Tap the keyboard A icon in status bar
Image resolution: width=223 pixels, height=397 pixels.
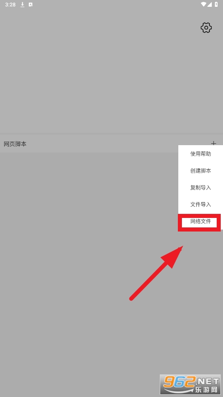click(31, 5)
